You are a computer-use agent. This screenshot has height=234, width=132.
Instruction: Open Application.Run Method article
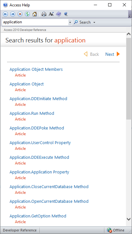click(x=32, y=113)
